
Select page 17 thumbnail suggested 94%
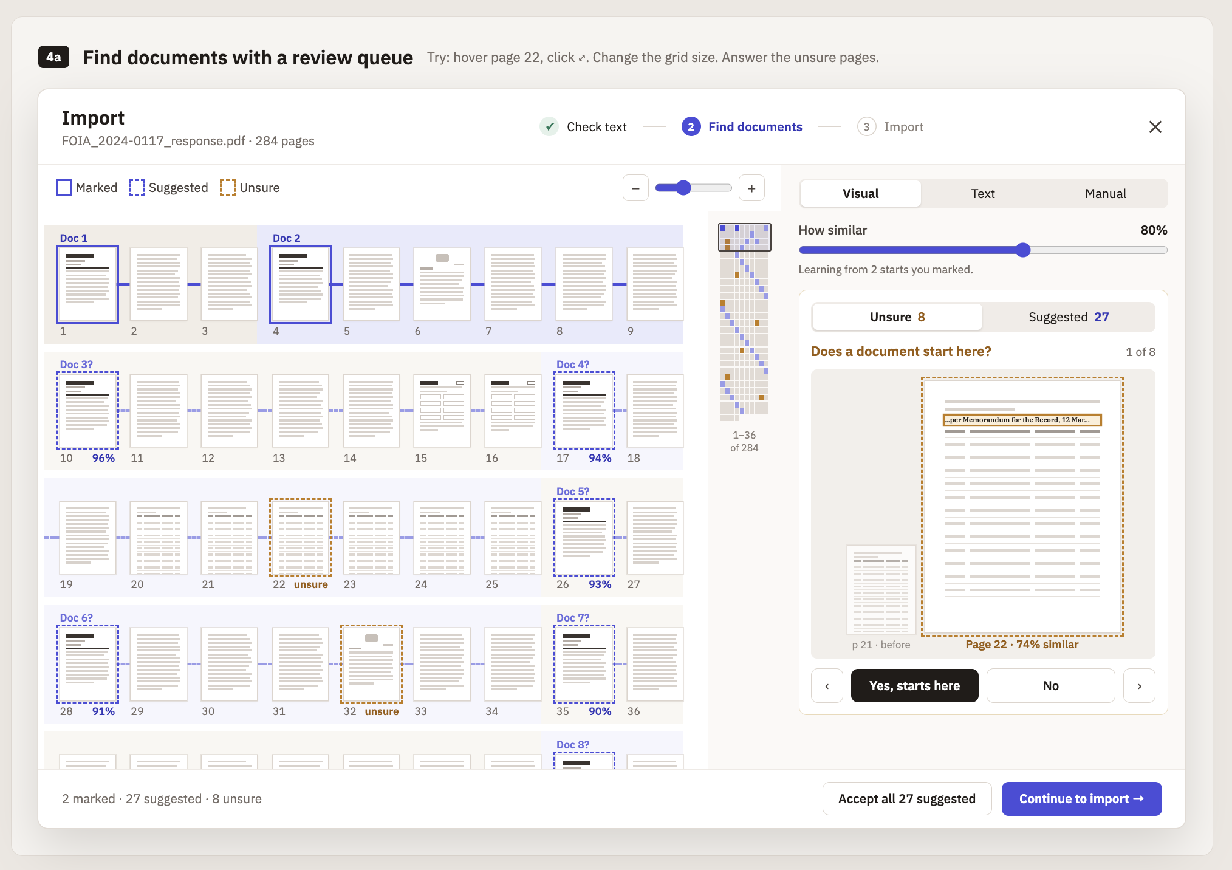tap(584, 411)
